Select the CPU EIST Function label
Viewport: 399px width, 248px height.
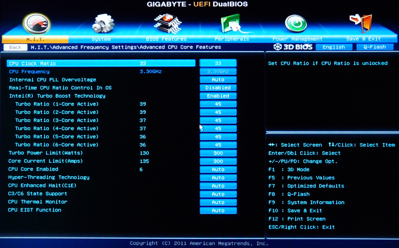[35, 210]
